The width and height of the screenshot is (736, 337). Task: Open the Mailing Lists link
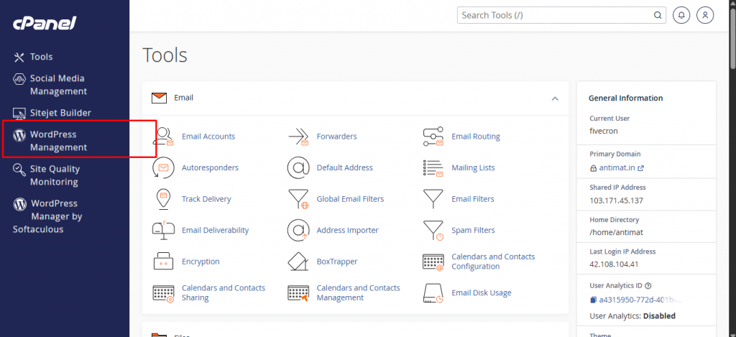[x=473, y=167]
